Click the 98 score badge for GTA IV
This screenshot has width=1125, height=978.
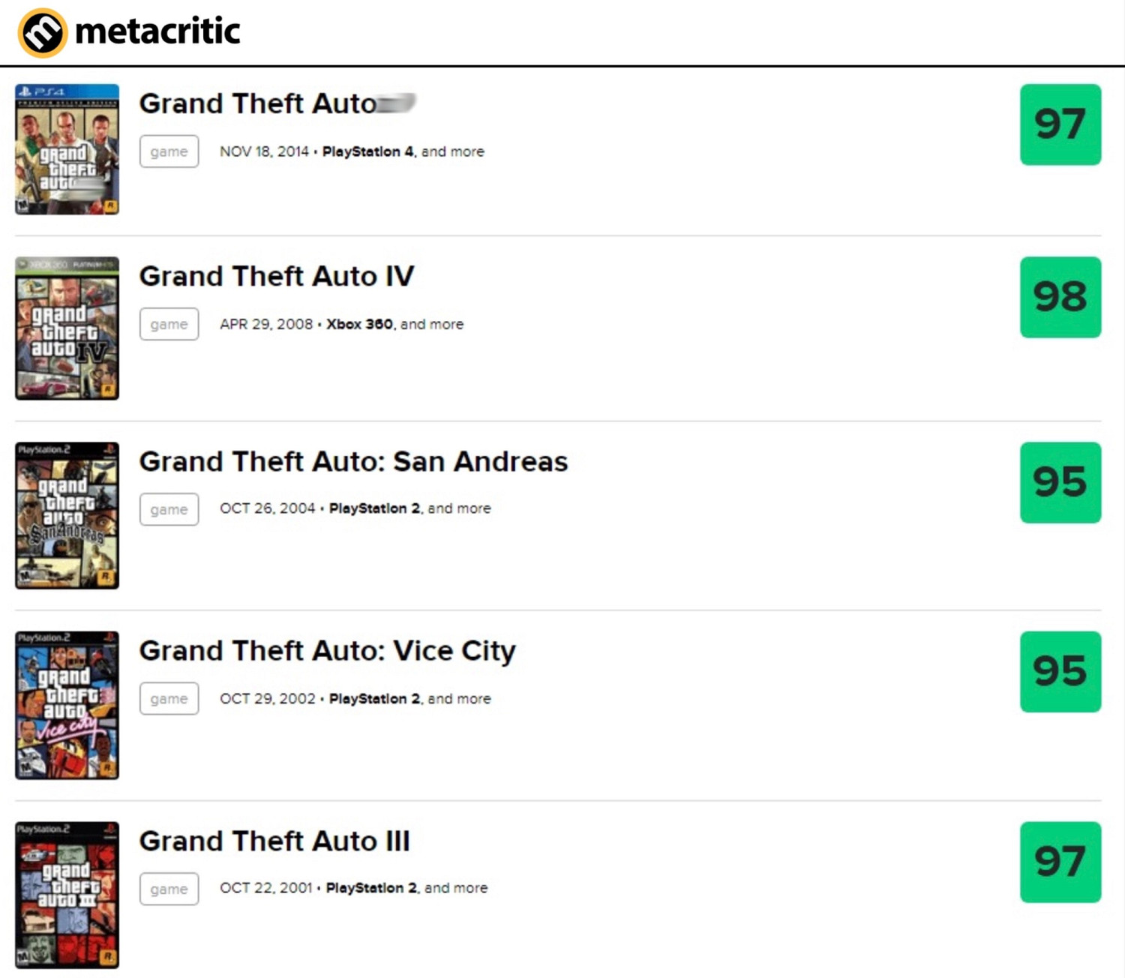(1060, 297)
